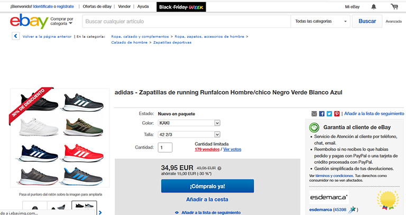Click the Cantidad quantity field
Screen dimensions: 406x215
click(165, 148)
